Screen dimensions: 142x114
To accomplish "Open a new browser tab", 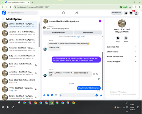I will click(32, 2).
